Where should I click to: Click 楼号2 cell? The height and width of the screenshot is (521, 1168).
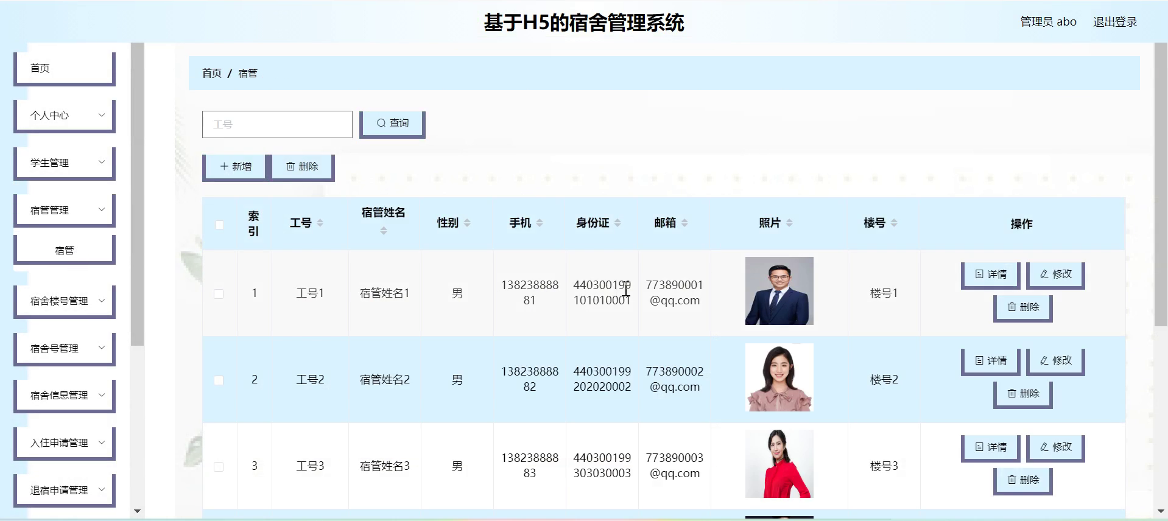884,380
